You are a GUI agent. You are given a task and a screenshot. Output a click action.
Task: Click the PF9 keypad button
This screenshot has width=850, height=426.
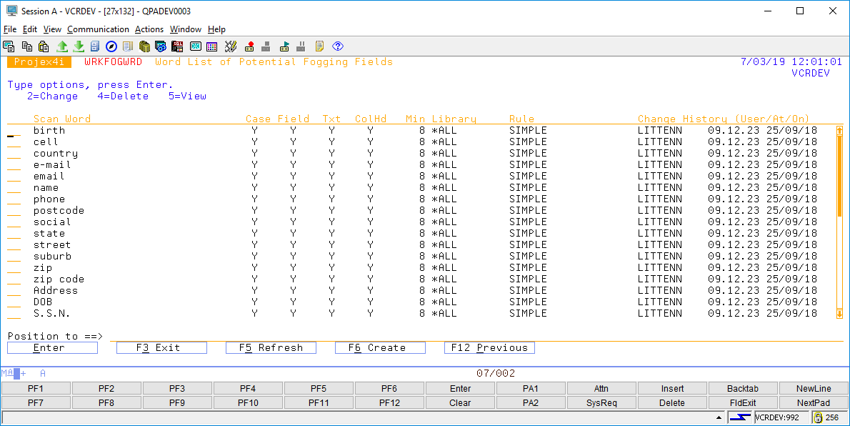tap(177, 402)
